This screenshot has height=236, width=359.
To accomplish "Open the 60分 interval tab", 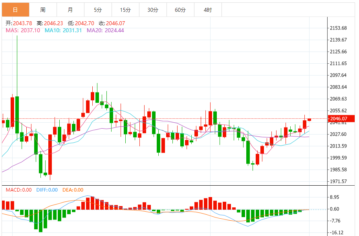I will pyautogui.click(x=180, y=9).
